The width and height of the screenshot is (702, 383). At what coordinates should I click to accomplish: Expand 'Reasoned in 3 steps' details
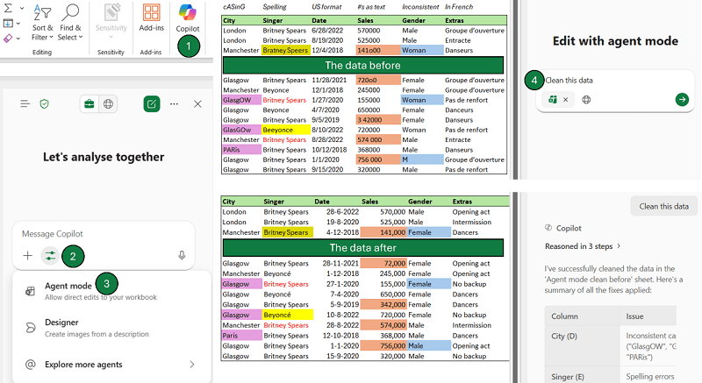tap(583, 246)
